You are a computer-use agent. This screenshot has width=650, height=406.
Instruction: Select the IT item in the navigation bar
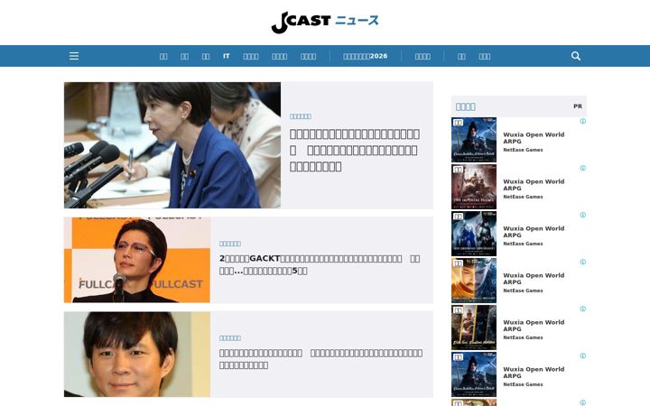coord(227,56)
